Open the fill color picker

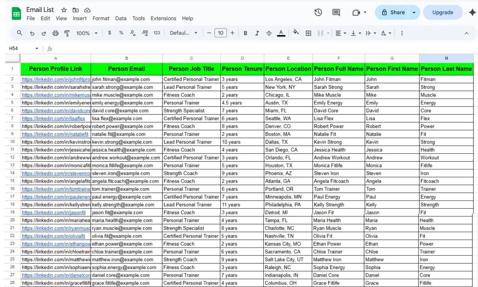[295, 33]
